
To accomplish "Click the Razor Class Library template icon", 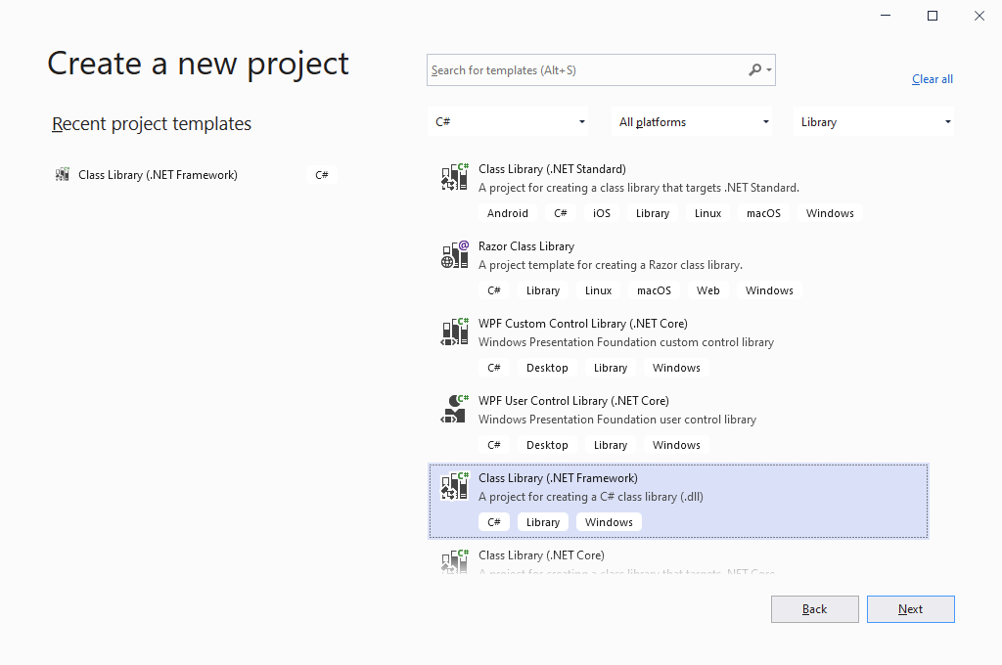I will 455,255.
